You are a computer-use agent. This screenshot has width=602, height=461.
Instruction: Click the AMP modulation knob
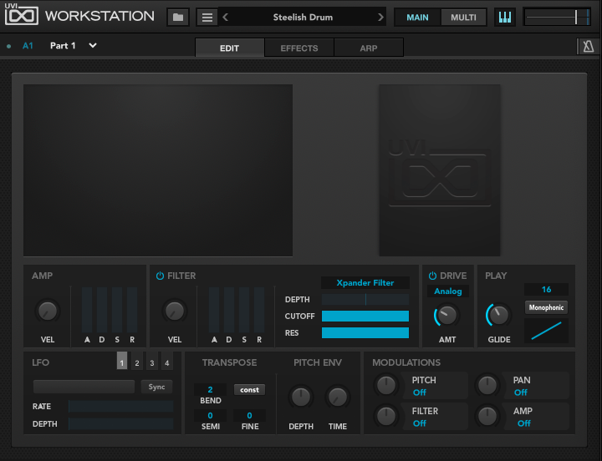(487, 416)
